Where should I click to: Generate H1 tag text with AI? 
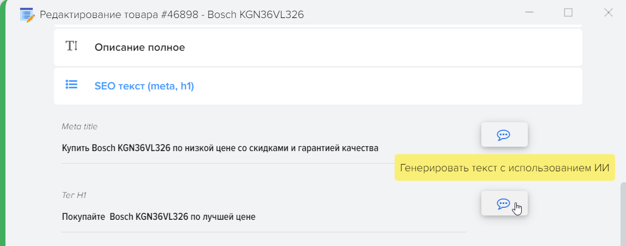coord(504,203)
